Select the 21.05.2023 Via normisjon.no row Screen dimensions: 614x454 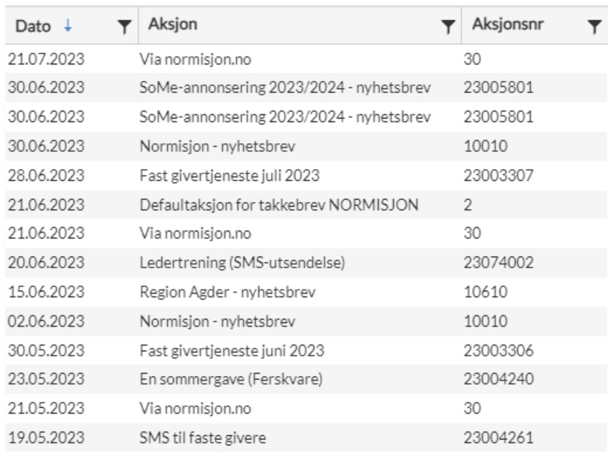point(306,408)
